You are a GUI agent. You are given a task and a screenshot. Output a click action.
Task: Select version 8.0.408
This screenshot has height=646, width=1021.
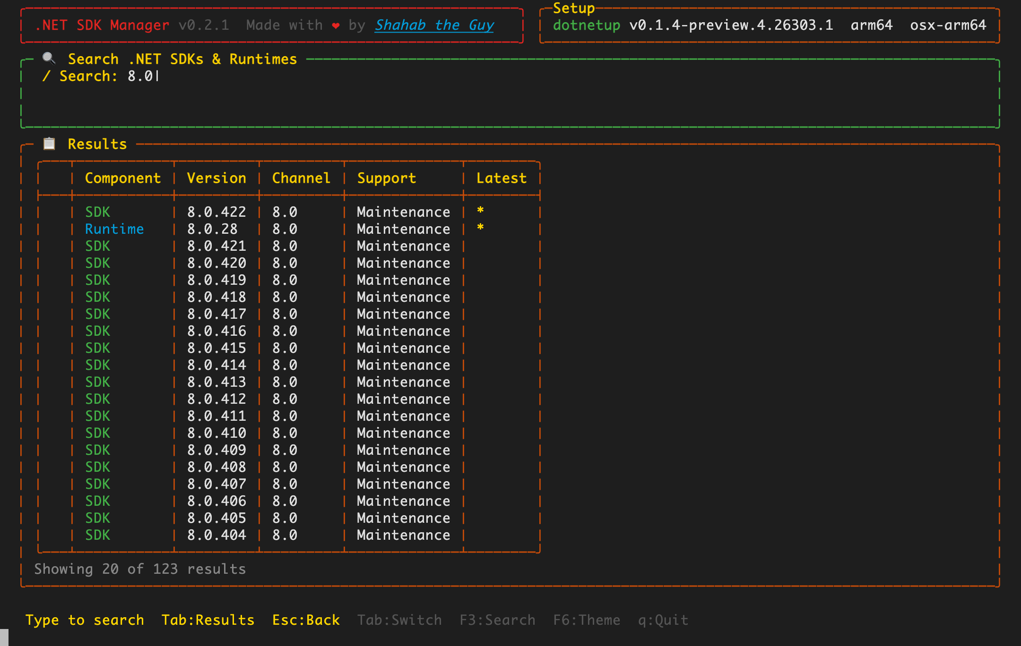(216, 467)
